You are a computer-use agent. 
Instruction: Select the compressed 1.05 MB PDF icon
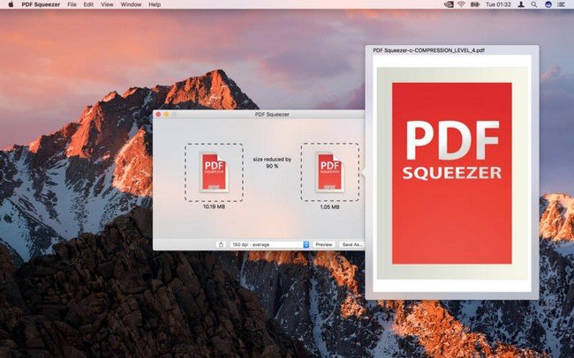tap(329, 172)
